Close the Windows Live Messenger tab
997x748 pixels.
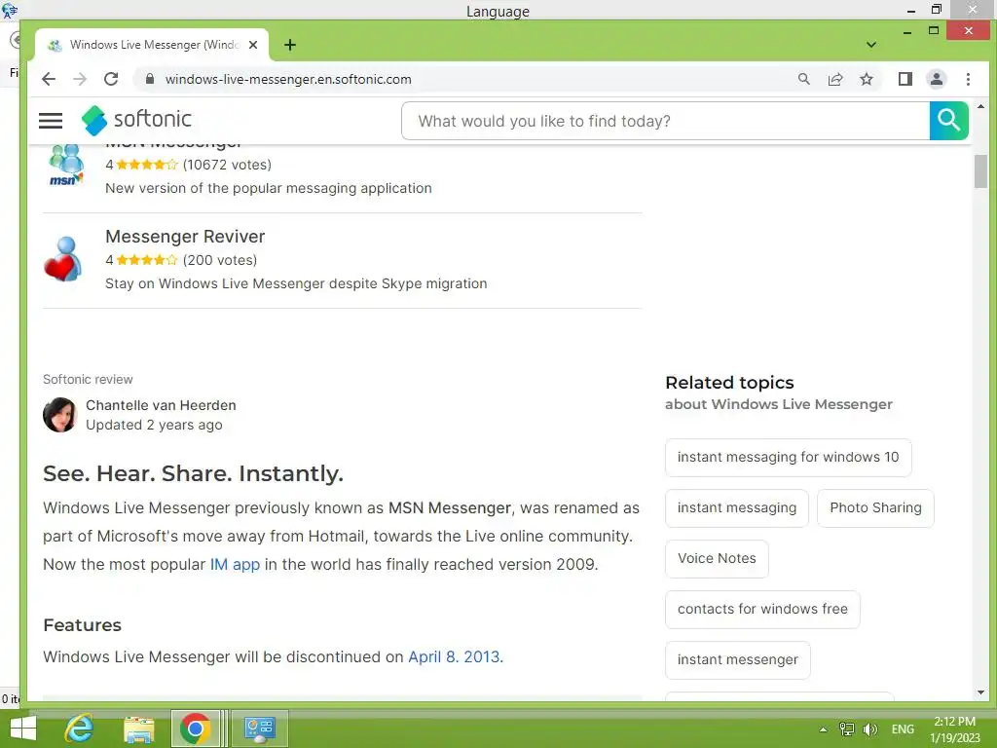[253, 45]
